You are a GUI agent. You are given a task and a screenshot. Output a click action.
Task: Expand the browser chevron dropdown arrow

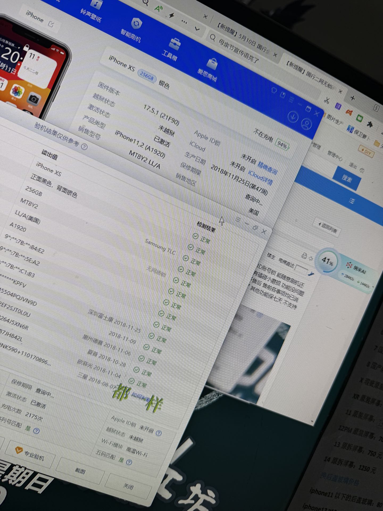coord(197,28)
